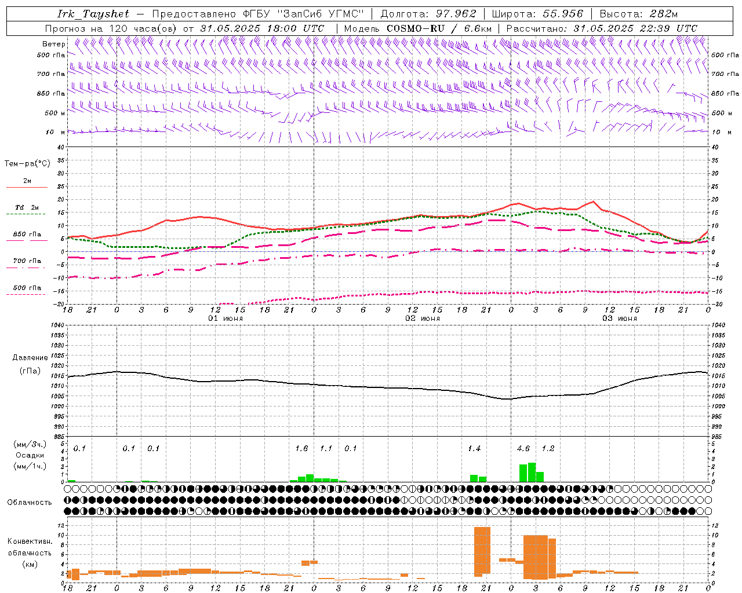The width and height of the screenshot is (742, 593).
Task: Click the 'Давление' pressure panel label
Action: pyautogui.click(x=30, y=358)
